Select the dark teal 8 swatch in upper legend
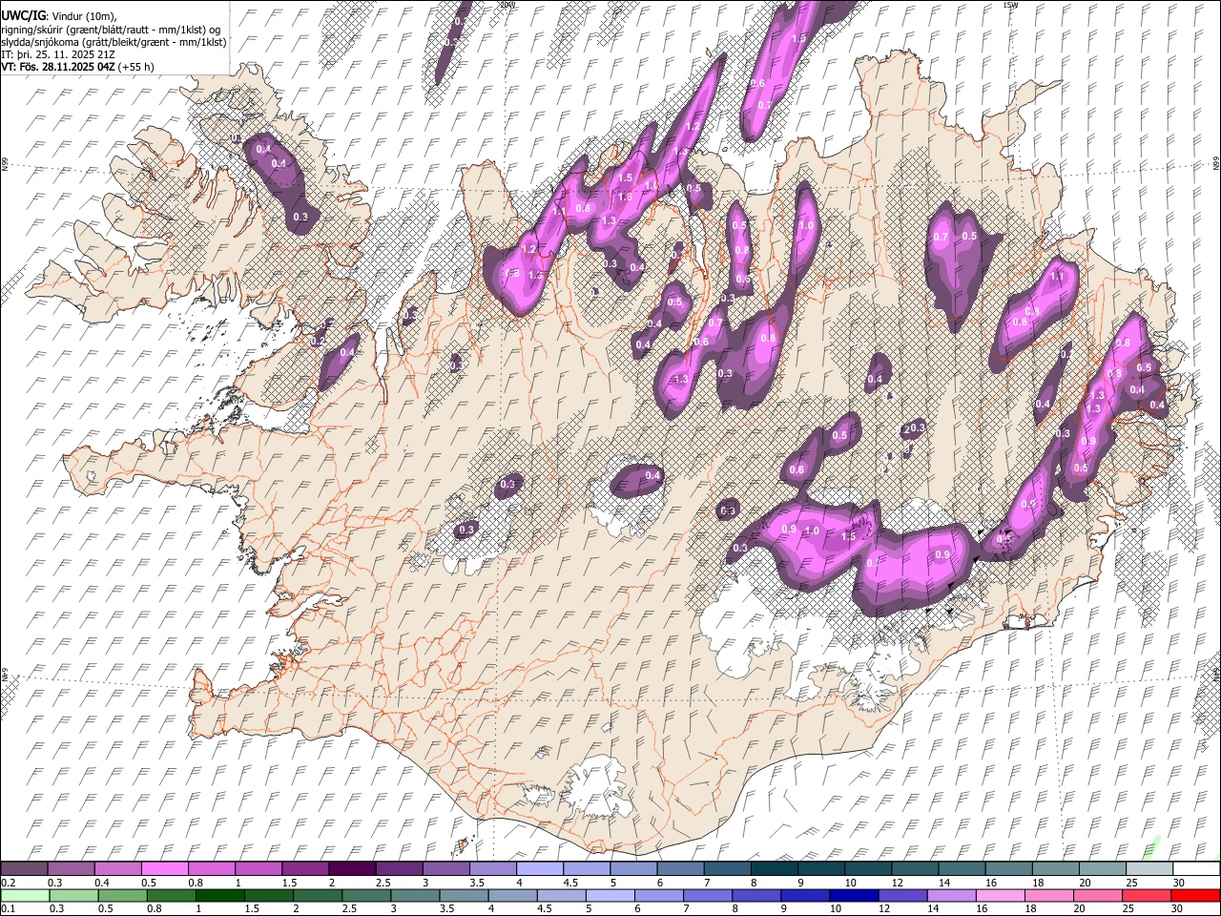 click(x=773, y=868)
